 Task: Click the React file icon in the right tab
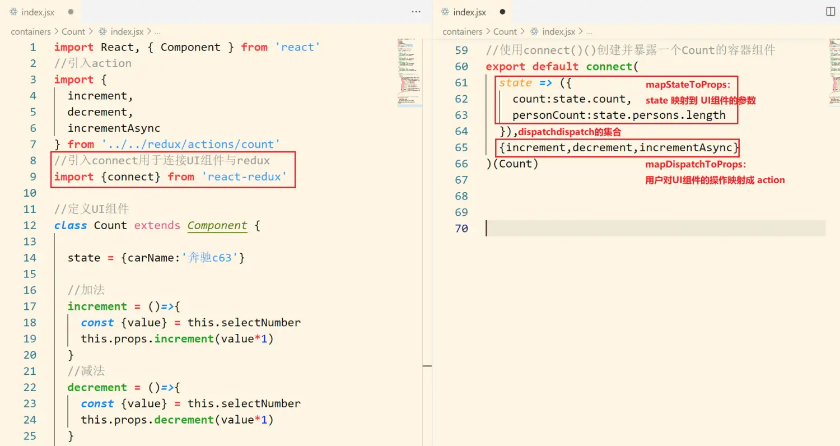(x=445, y=12)
